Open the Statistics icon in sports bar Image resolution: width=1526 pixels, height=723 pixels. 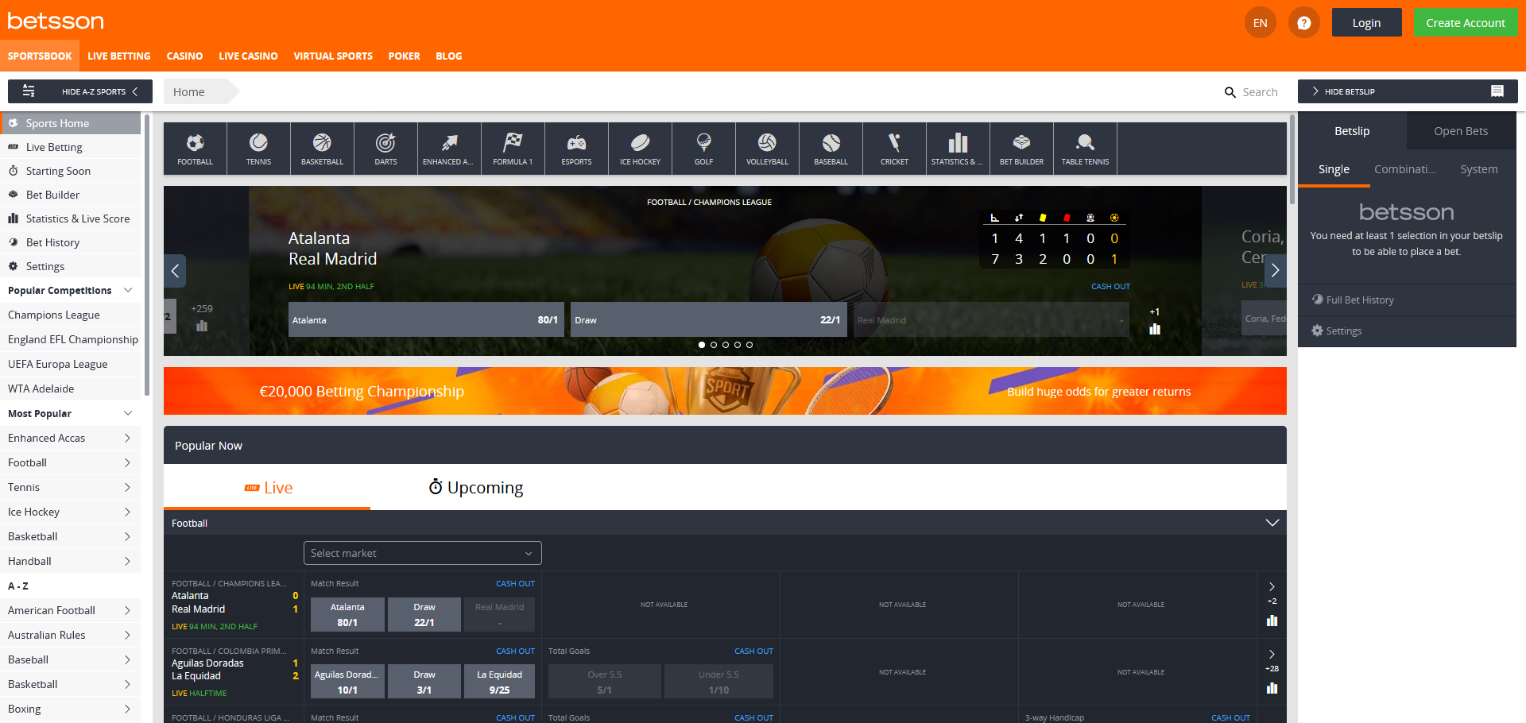tap(958, 149)
